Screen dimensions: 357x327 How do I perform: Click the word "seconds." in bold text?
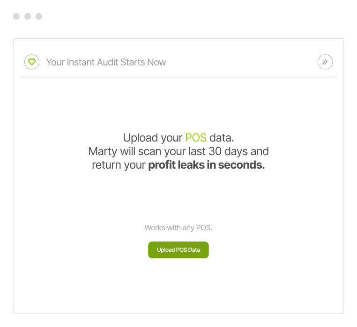coord(243,165)
